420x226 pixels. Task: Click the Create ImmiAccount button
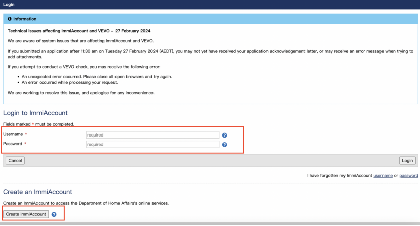pyautogui.click(x=26, y=214)
